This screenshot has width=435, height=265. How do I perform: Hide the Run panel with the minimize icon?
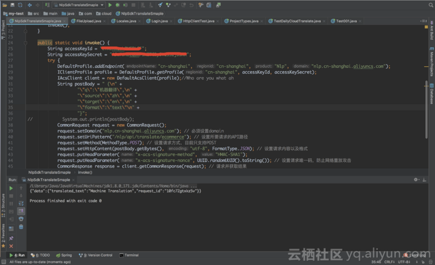tap(425, 180)
